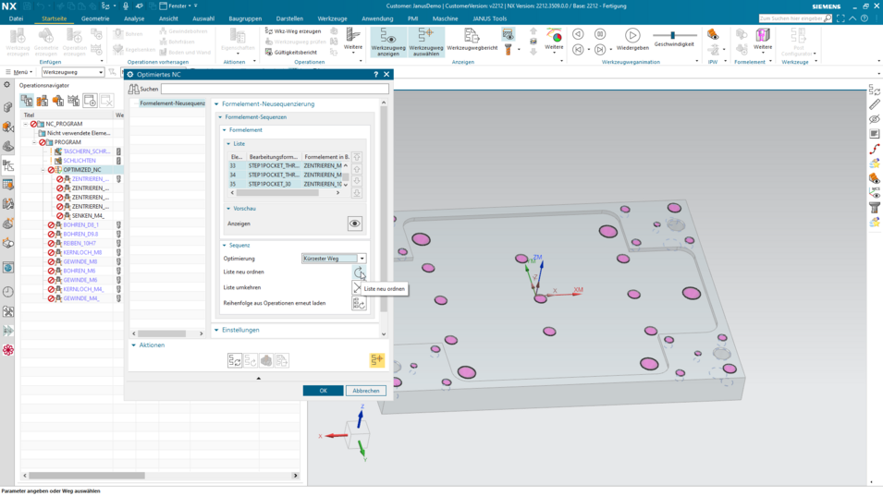This screenshot has width=883, height=496.
Task: Switch to the Baugruppen tab
Action: tap(245, 18)
